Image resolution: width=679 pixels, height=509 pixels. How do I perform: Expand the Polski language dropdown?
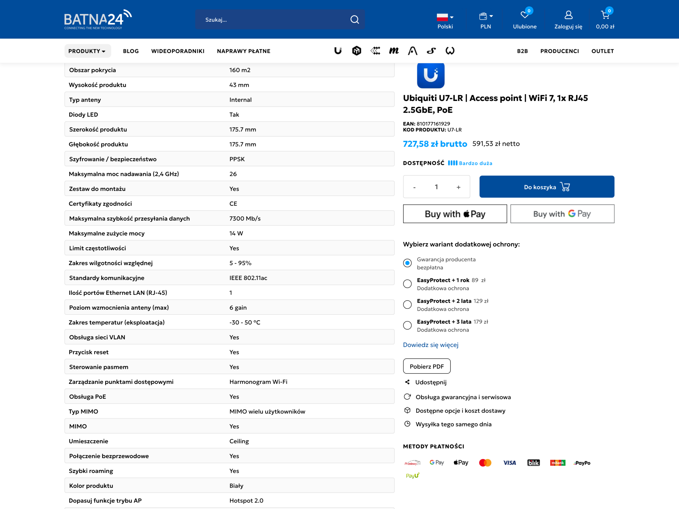[x=445, y=21]
